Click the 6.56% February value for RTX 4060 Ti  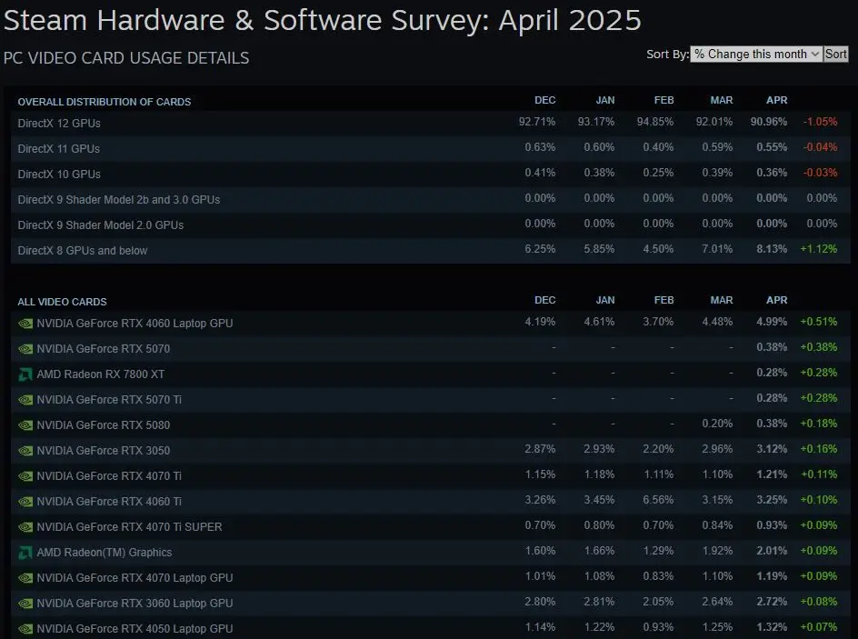click(658, 500)
